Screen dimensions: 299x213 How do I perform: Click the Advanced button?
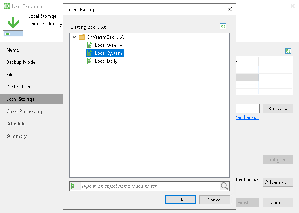pos(278,182)
